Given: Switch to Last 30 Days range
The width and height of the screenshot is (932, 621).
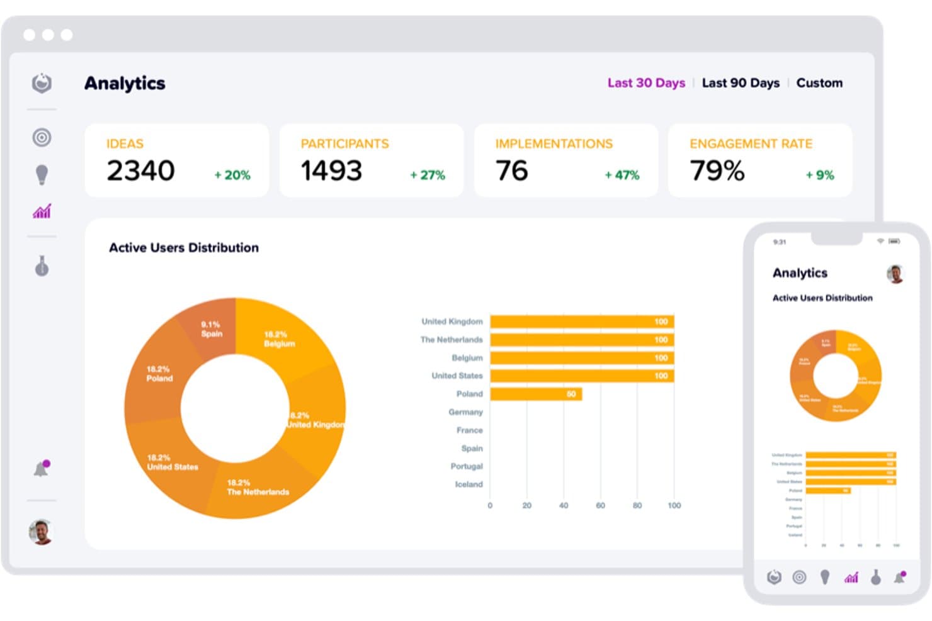Looking at the screenshot, I should tap(646, 83).
